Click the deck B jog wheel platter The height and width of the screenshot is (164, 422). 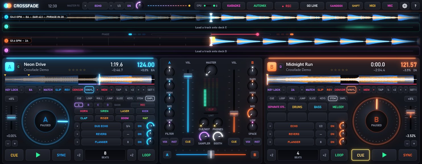pos(376,121)
